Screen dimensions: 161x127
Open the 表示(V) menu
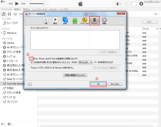coord(26,9)
